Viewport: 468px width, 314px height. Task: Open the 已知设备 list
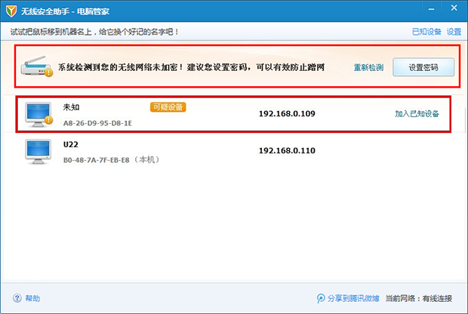(426, 32)
